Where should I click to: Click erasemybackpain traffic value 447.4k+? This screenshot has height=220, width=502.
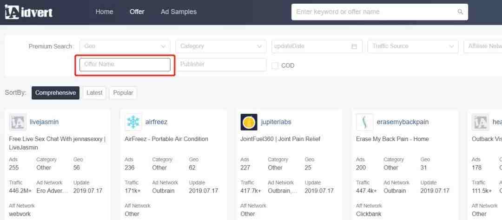tap(367, 191)
